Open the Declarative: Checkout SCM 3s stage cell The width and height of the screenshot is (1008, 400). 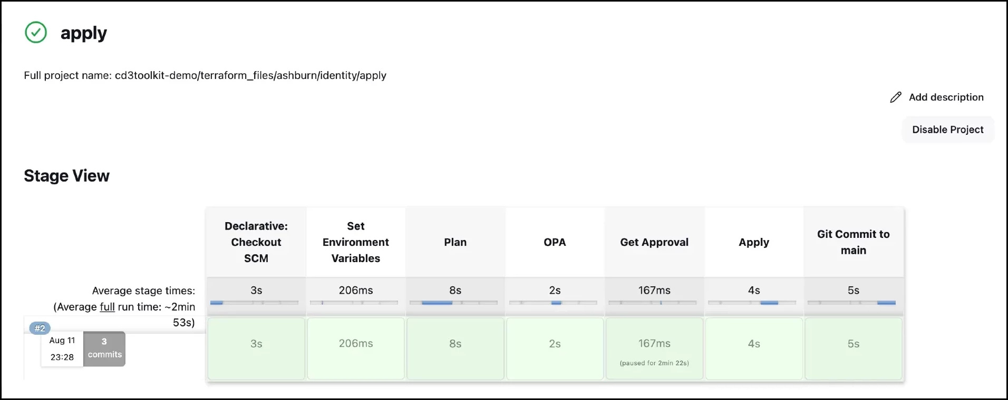tap(256, 348)
